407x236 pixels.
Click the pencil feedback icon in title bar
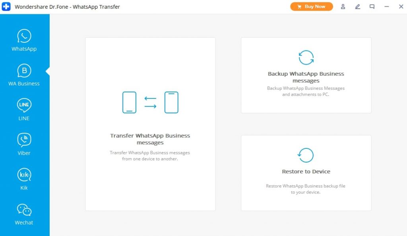pos(357,7)
